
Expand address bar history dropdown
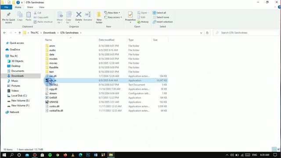tap(201, 32)
